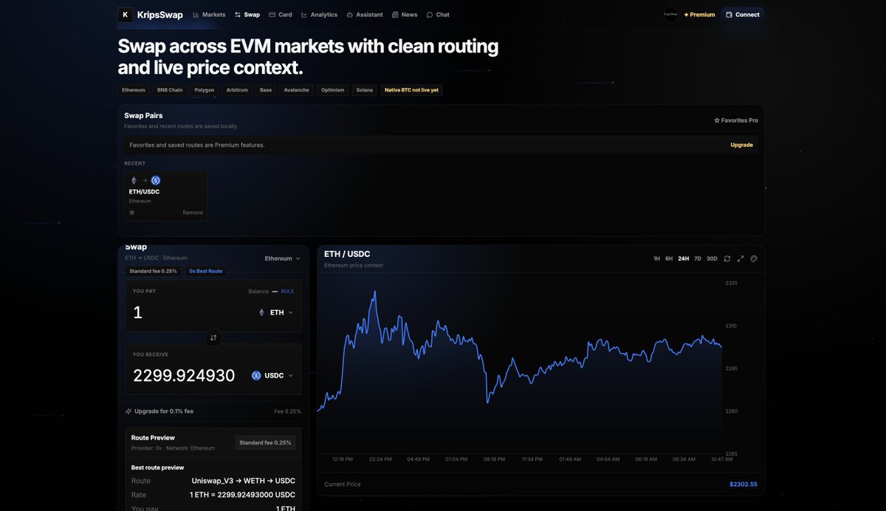886x511 pixels.
Task: Open the Premium link in header
Action: tap(699, 15)
